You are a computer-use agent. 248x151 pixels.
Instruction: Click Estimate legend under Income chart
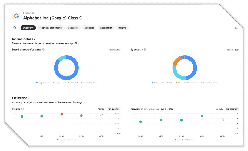click(x=72, y=140)
